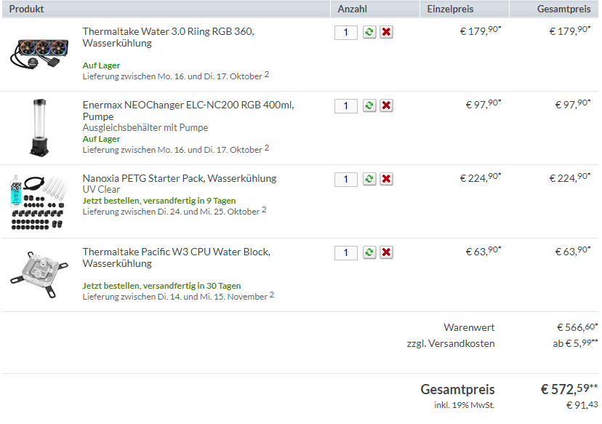This screenshot has width=602, height=424.
Task: Open Enermax NEOChanger ELC-NC200 product page
Action: tap(188, 111)
